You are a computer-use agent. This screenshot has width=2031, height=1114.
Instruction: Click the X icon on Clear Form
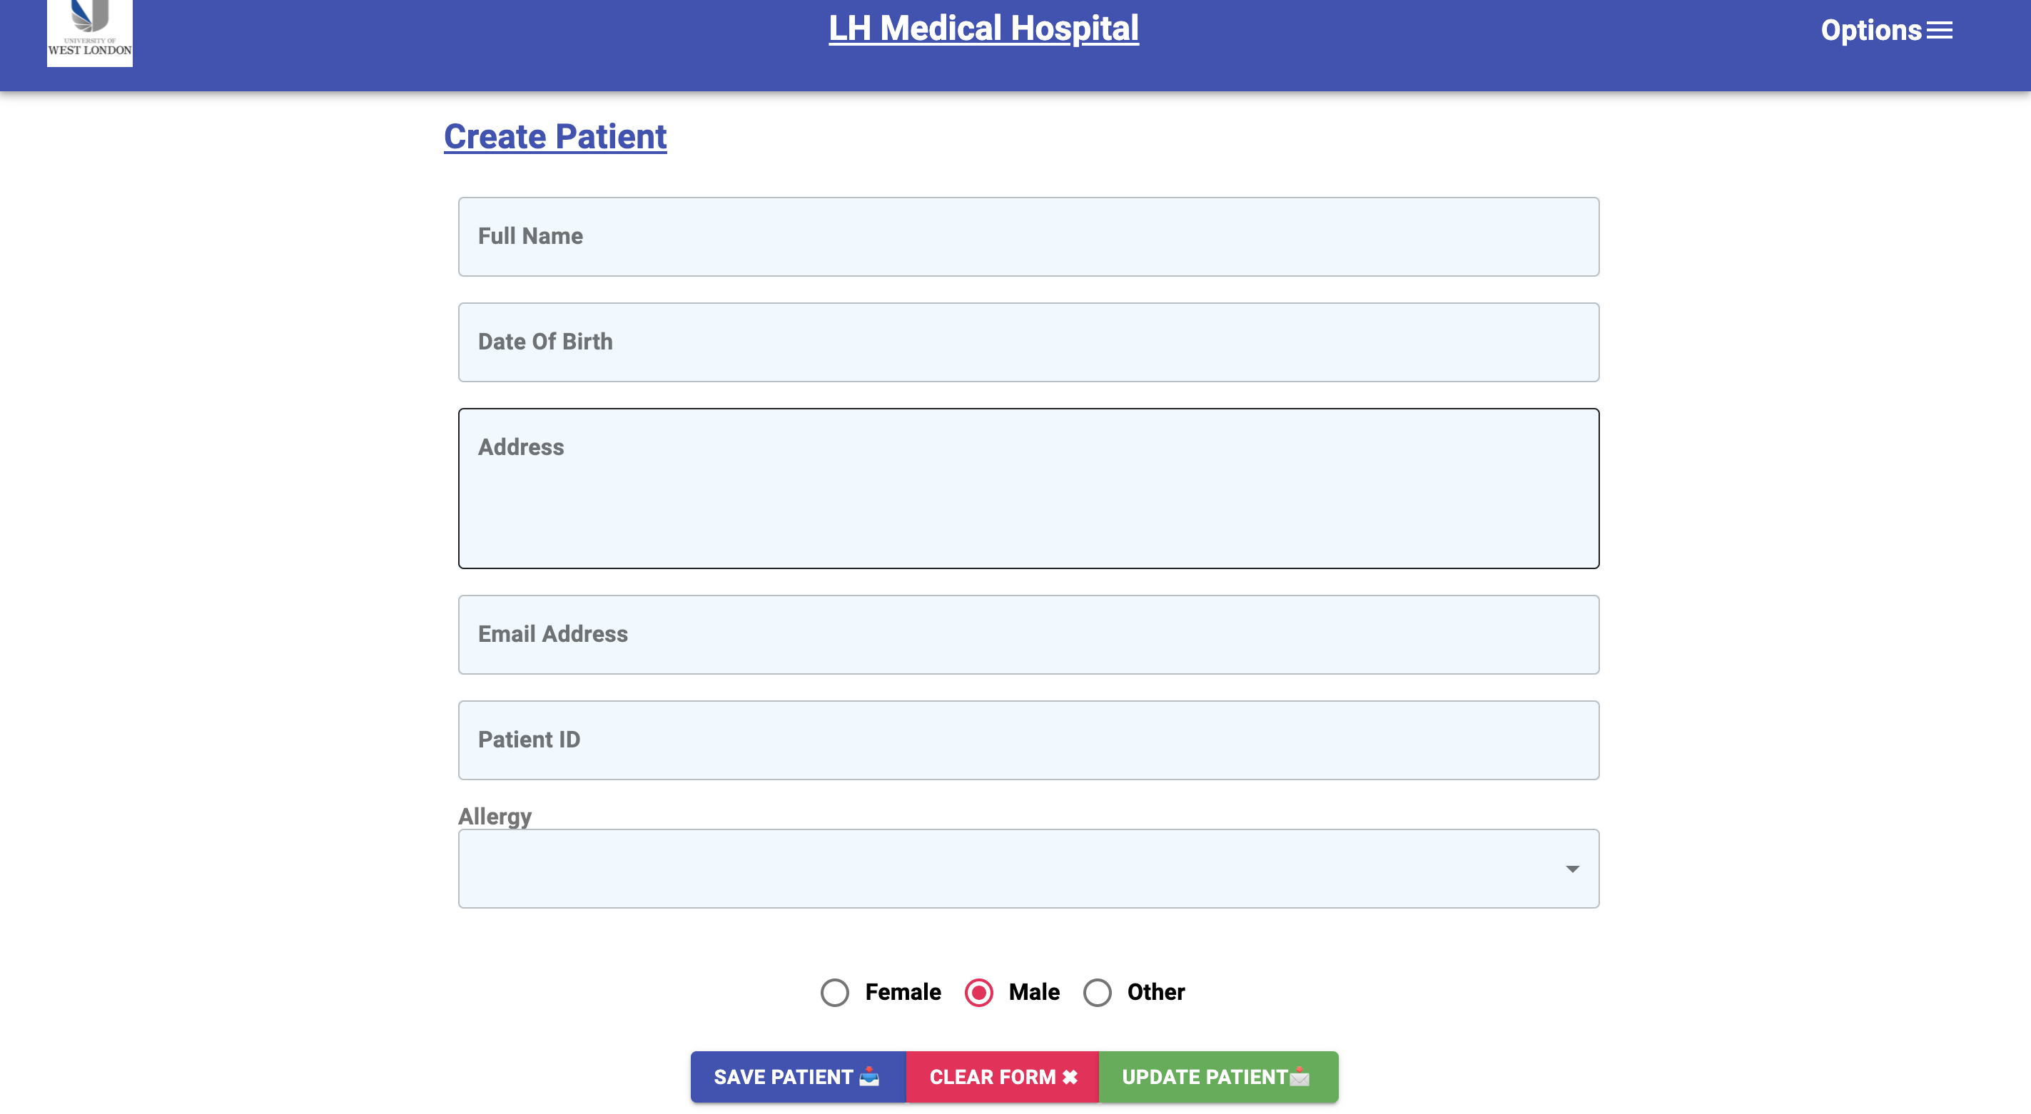[1069, 1077]
